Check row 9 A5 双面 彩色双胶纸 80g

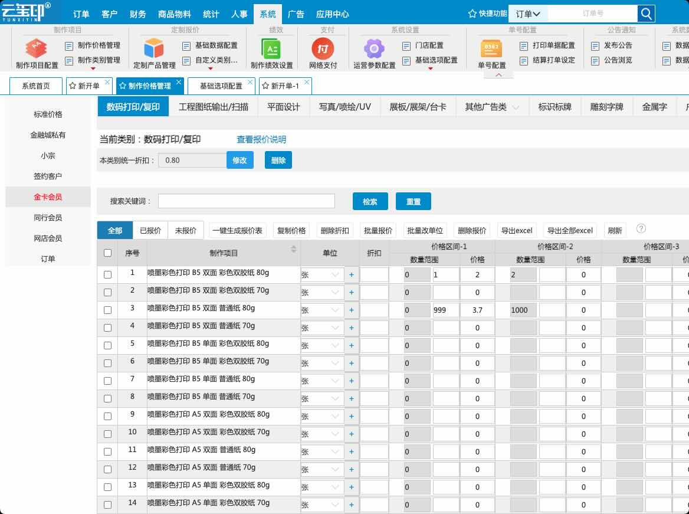[x=107, y=417]
